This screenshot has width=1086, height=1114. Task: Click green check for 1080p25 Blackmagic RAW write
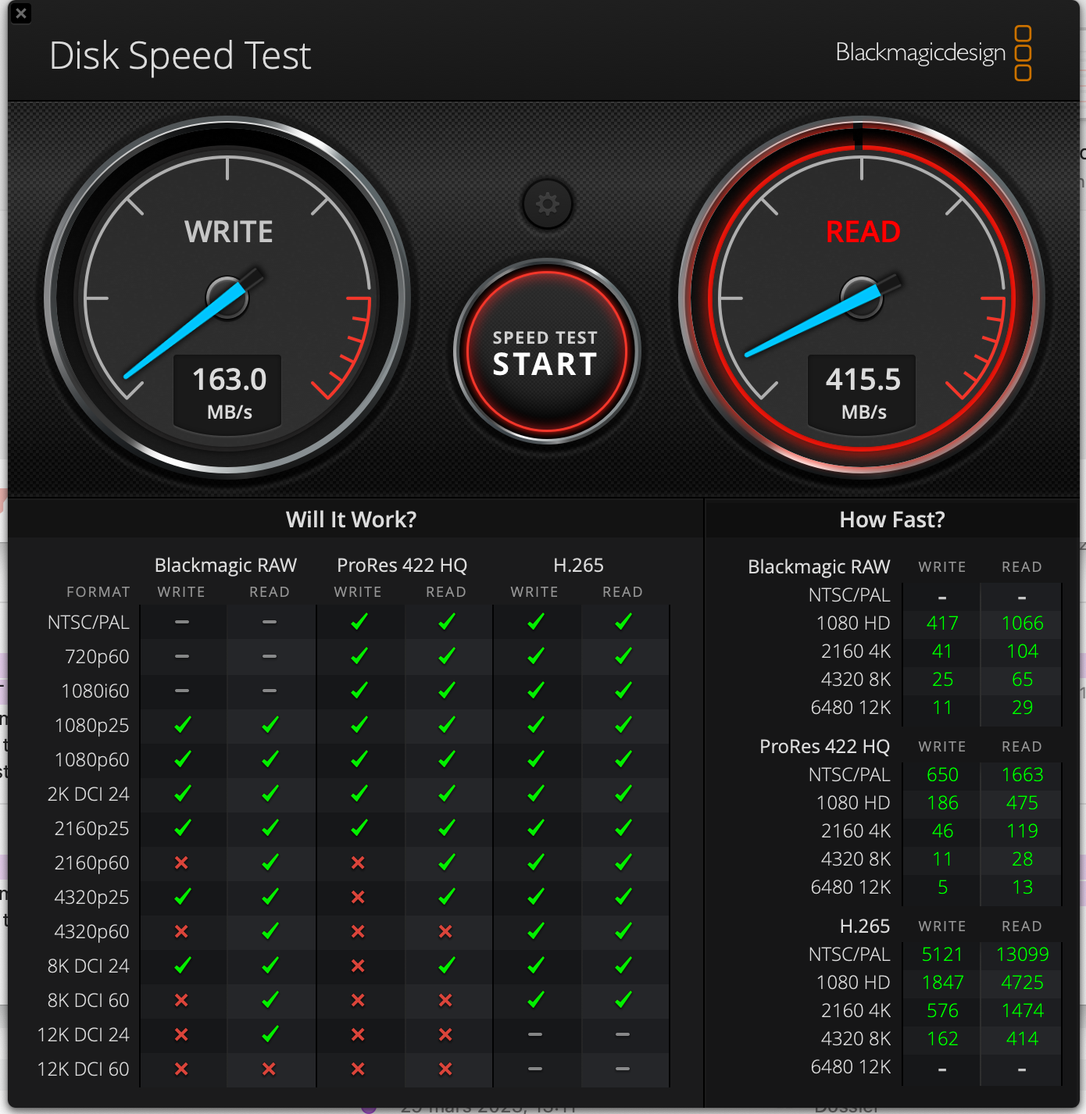pos(182,725)
